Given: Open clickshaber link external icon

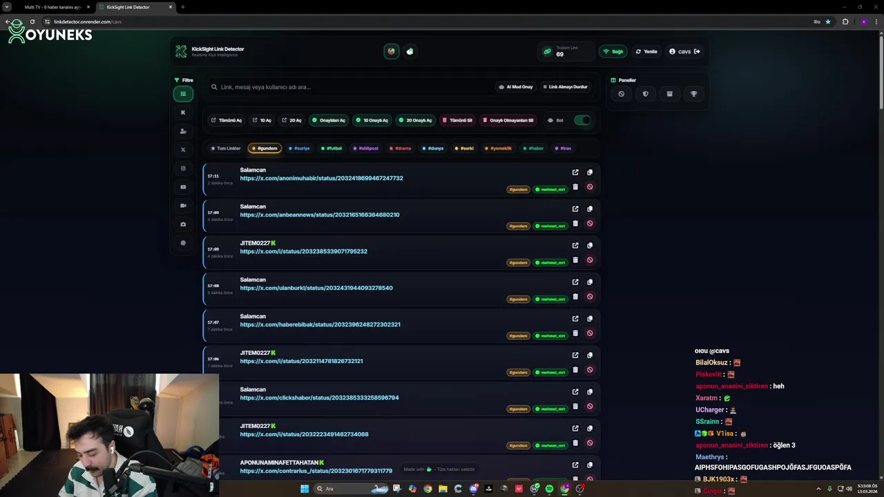Looking at the screenshot, I should pos(575,392).
